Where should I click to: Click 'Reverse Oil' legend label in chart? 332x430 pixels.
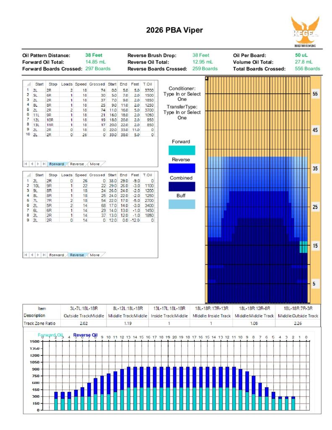85,335
